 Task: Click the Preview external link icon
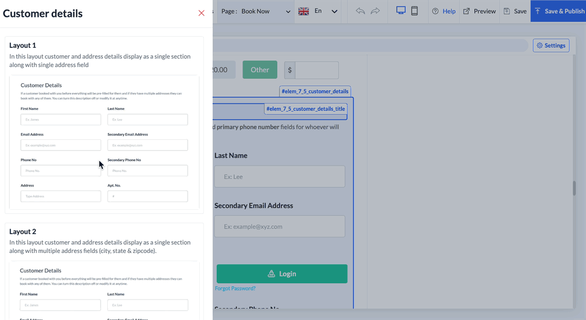coord(467,11)
